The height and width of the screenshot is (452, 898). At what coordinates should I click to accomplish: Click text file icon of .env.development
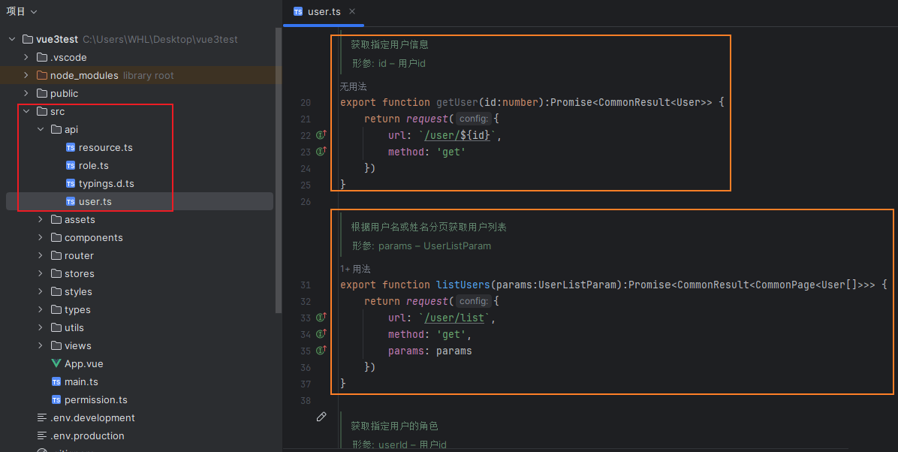click(42, 418)
